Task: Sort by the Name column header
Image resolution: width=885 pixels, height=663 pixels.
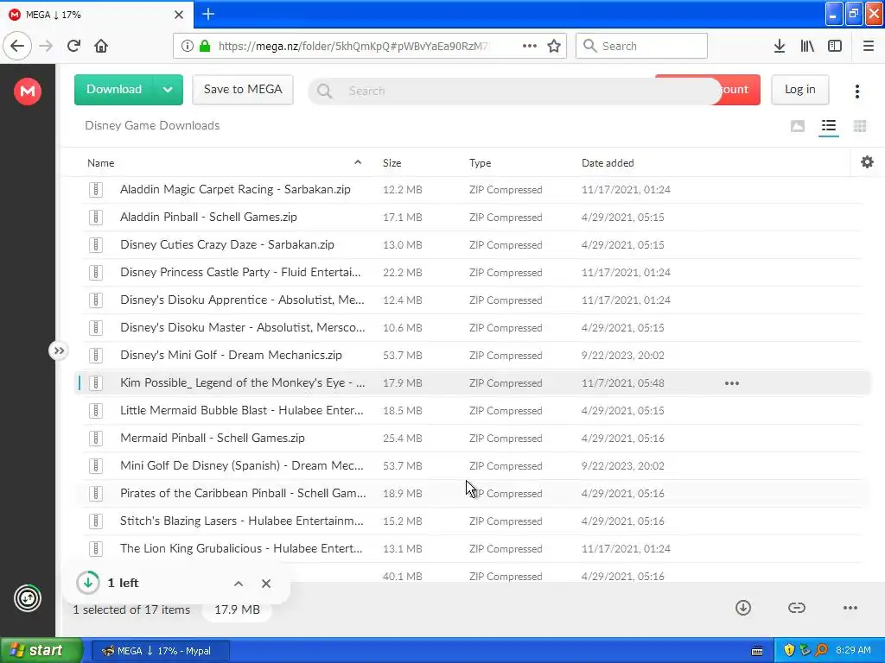Action: click(100, 163)
